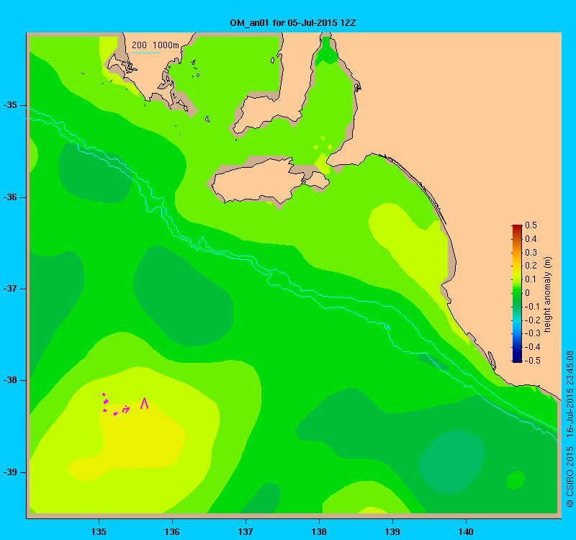This screenshot has height=540, width=576.
Task: Click the 200 1000m contour legend label
Action: 156,45
